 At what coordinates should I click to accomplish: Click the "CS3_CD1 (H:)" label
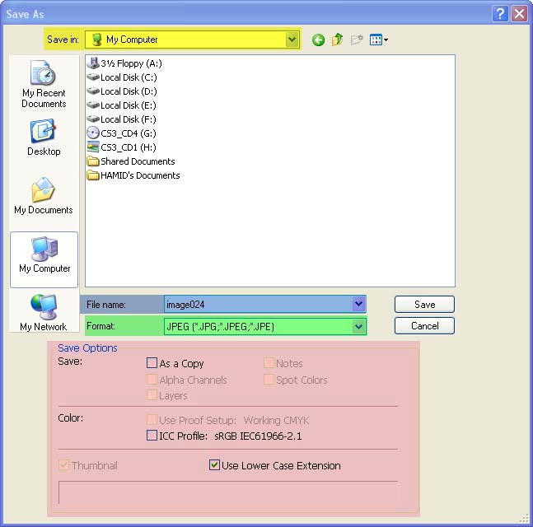(129, 147)
